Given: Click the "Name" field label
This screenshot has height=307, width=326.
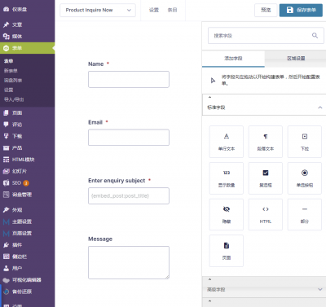Looking at the screenshot, I should click(x=96, y=64).
